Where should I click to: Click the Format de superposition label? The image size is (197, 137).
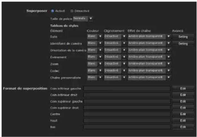pyautogui.click(x=25, y=88)
